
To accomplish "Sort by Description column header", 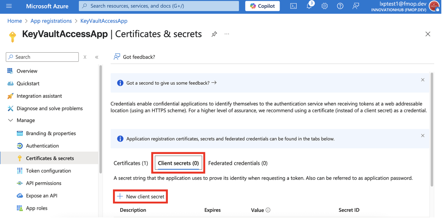I will [x=133, y=210].
